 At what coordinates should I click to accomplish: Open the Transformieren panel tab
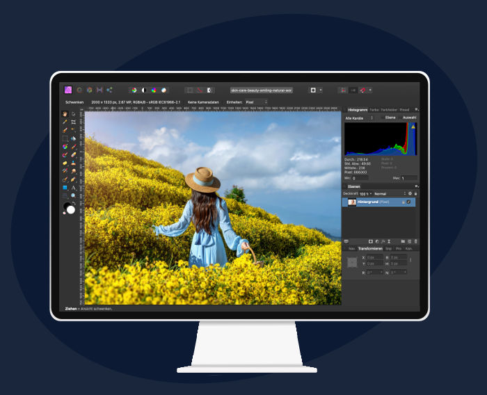click(370, 248)
